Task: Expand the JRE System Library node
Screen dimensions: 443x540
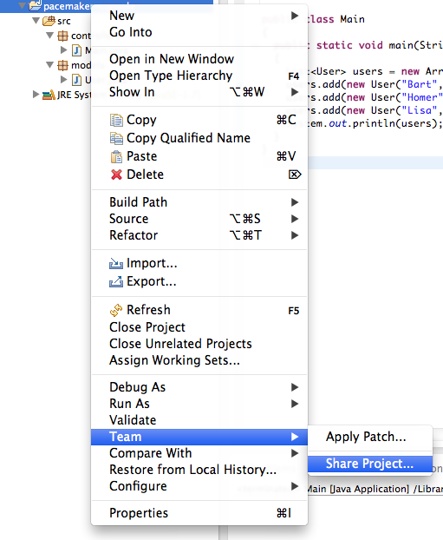Action: point(36,95)
